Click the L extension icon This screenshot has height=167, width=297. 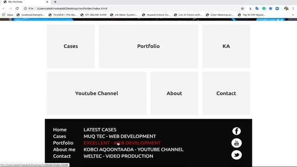tap(251, 8)
